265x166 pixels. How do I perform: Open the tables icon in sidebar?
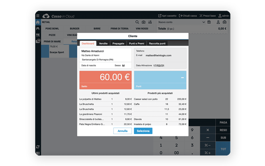tap(38, 28)
